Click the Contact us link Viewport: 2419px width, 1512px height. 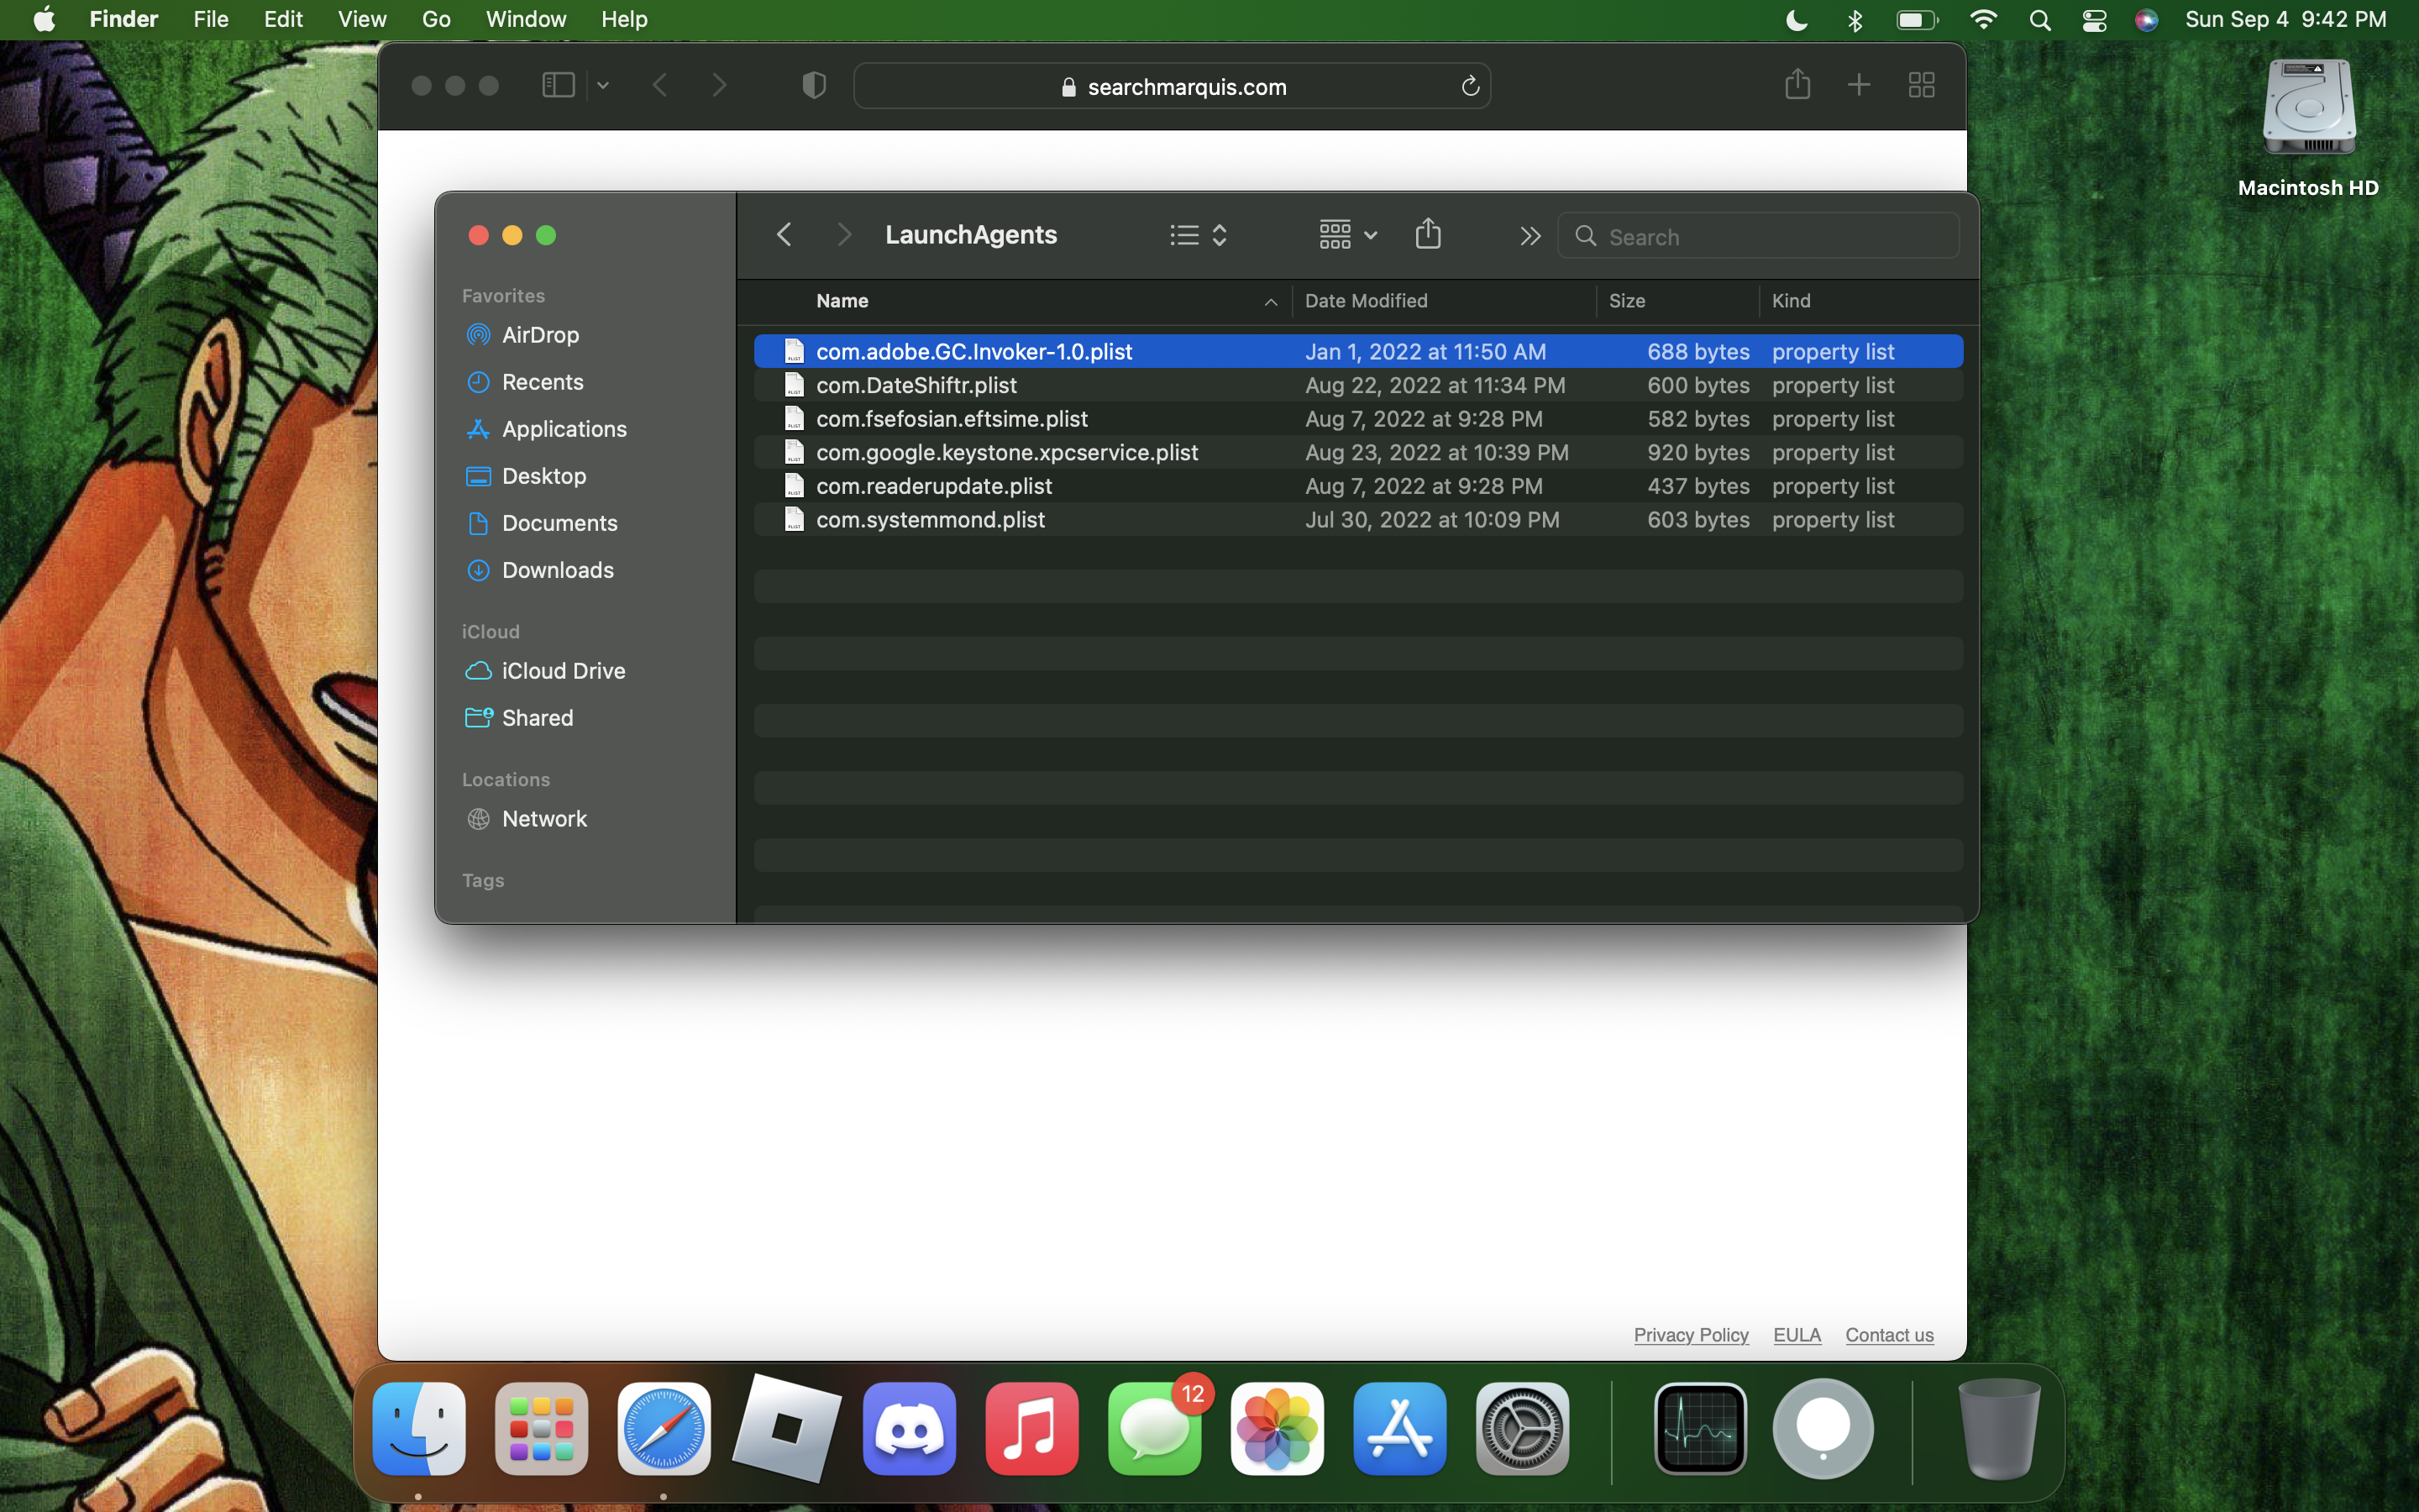[x=1888, y=1335]
